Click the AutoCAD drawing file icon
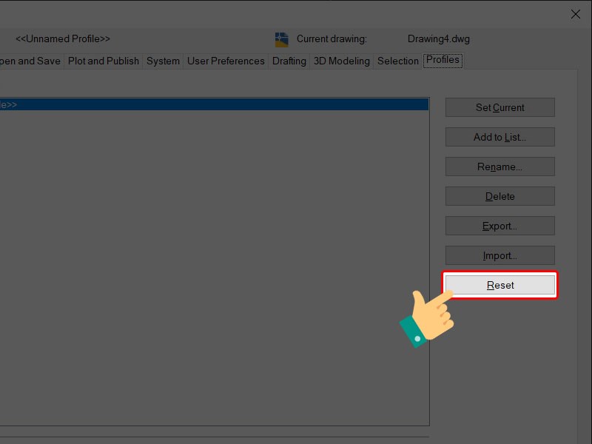The height and width of the screenshot is (444, 592). click(281, 38)
